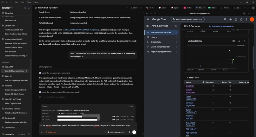Click the Google Cloud search icon
Image resolution: width=256 pixels, height=137 pixels.
225,19
